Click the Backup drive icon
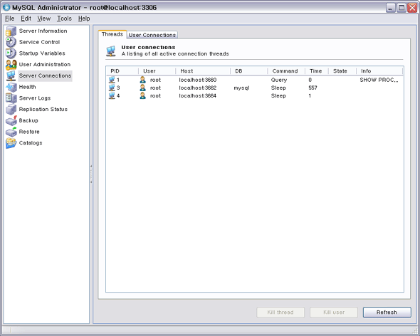This screenshot has width=420, height=336. pyautogui.click(x=11, y=120)
